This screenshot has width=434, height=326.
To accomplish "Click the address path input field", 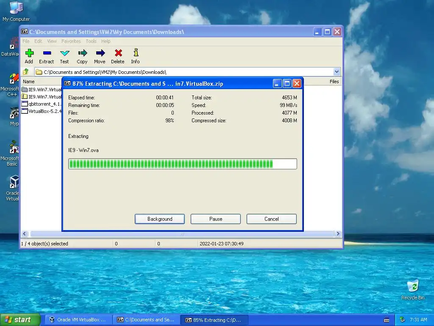I will pyautogui.click(x=184, y=72).
